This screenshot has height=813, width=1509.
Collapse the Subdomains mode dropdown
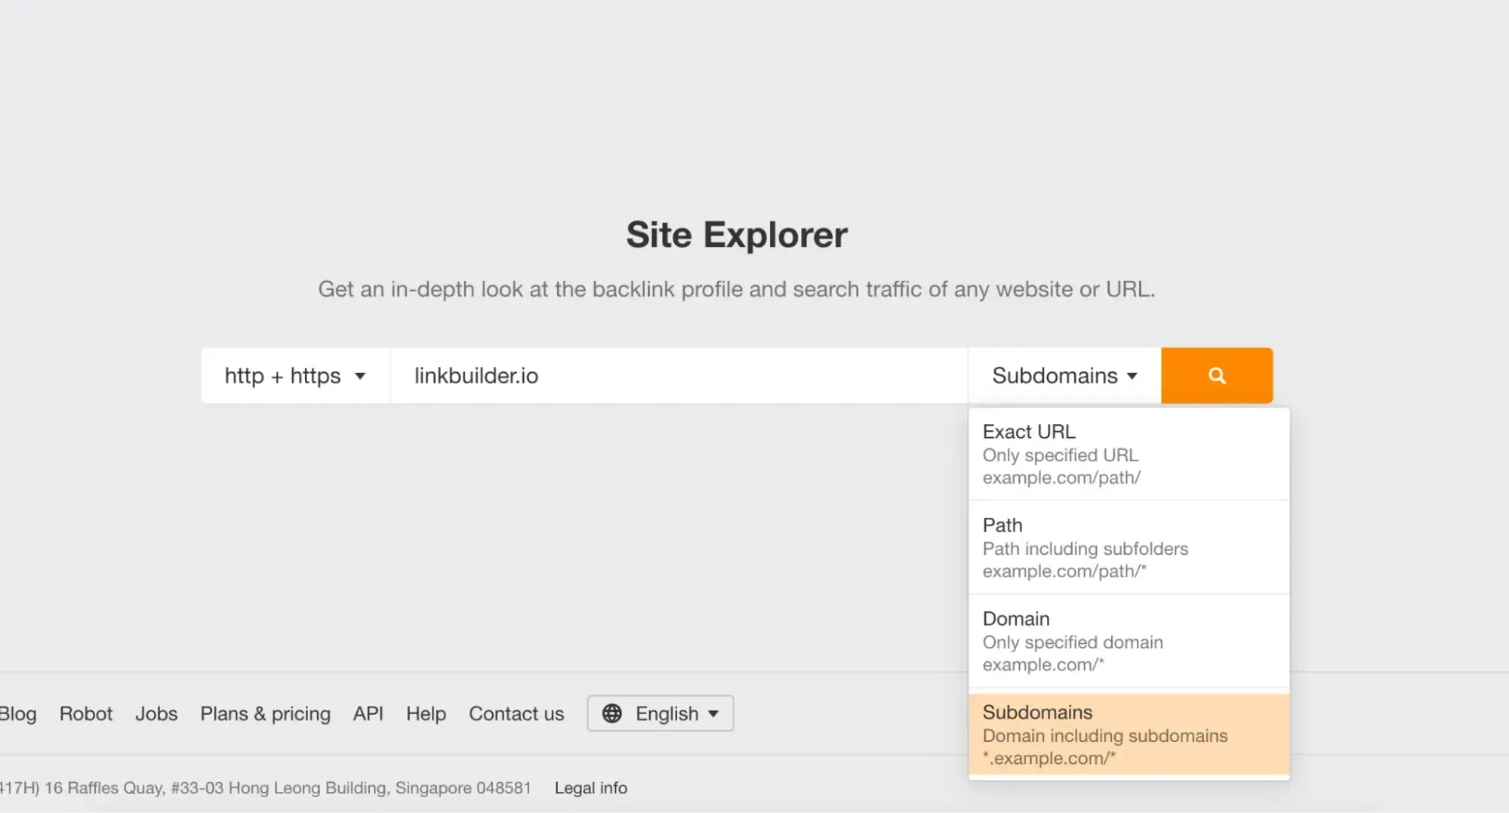[1064, 375]
